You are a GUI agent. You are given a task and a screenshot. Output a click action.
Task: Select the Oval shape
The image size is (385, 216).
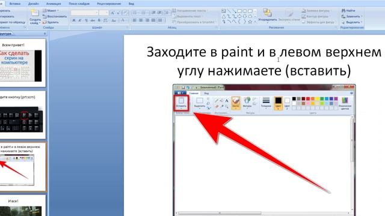[x=245, y=11]
